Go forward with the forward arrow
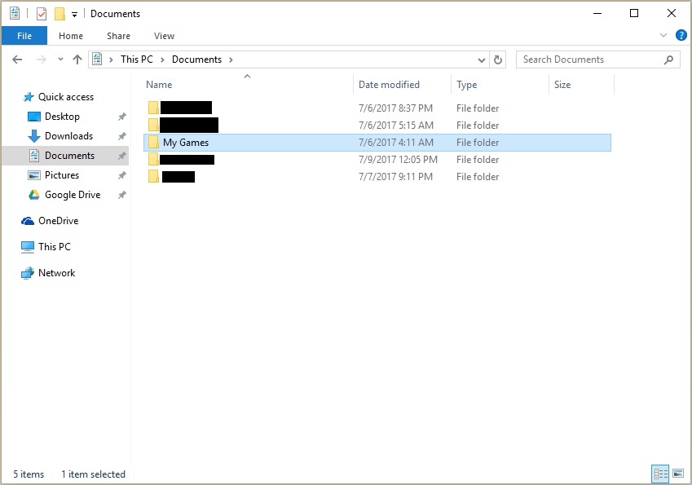 point(41,60)
